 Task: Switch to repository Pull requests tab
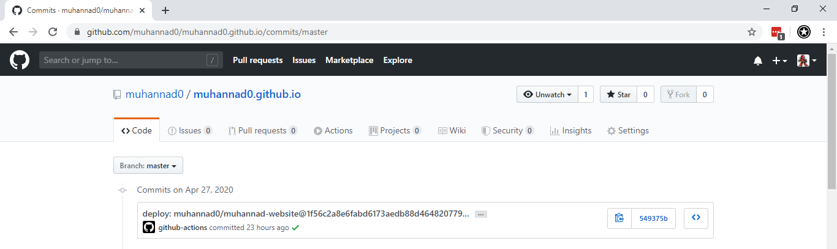click(x=263, y=130)
